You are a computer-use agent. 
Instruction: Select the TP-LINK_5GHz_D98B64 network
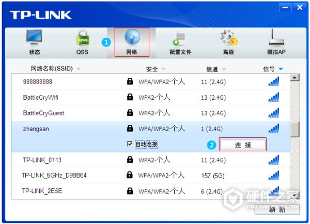tap(54, 175)
